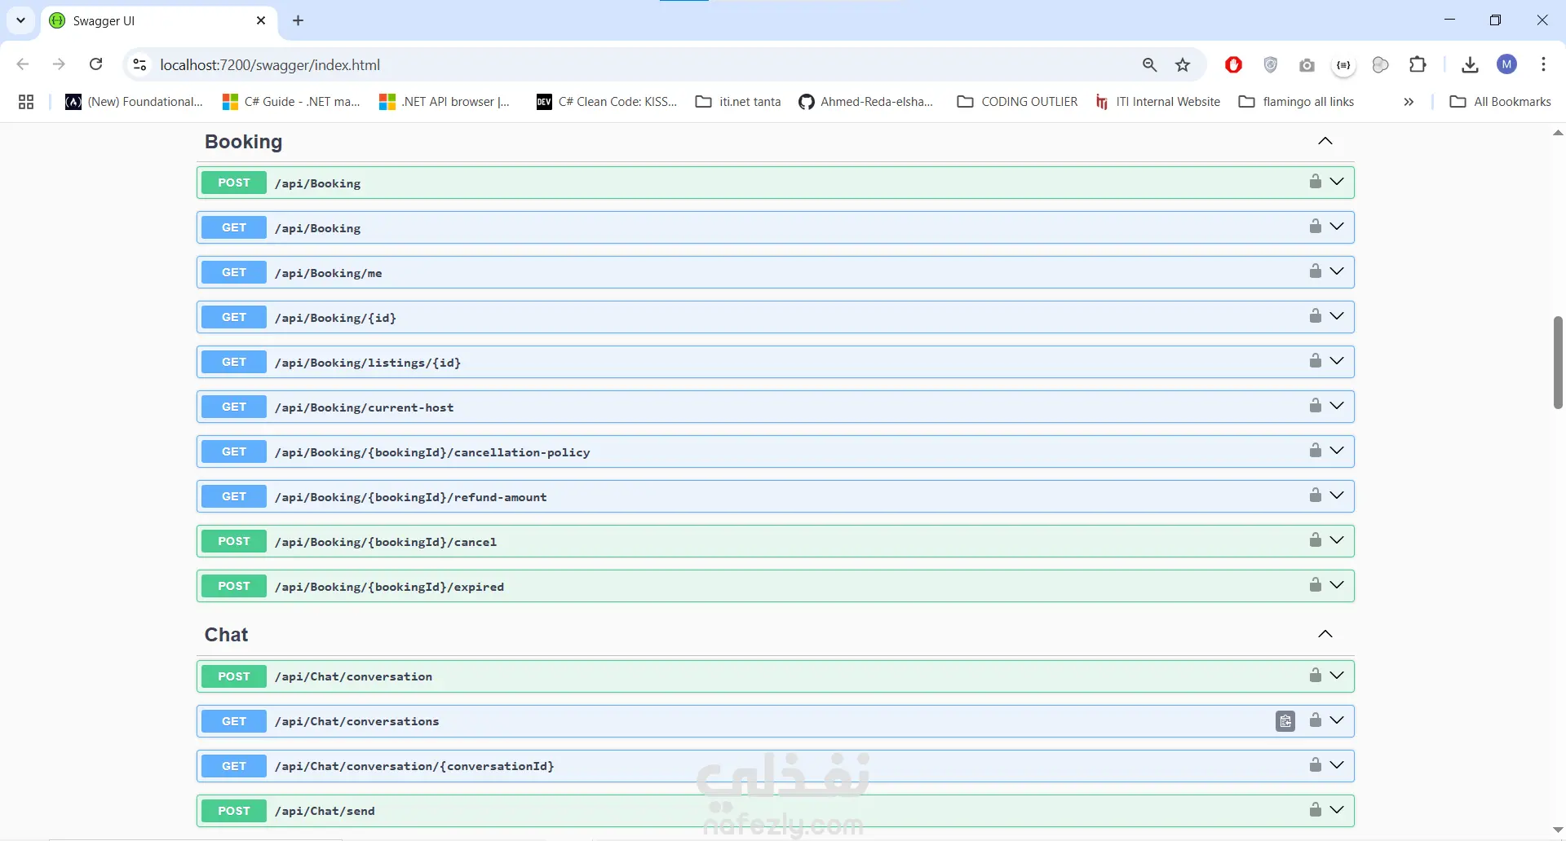
Task: Switch to the Swagger UI tab
Action: tap(159, 21)
